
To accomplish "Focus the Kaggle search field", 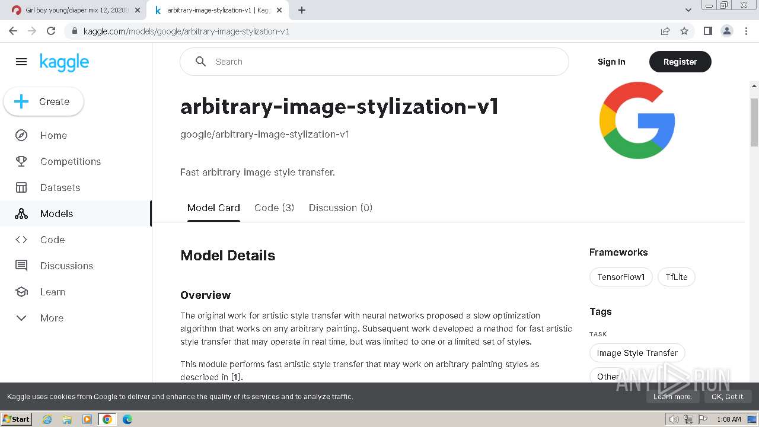I will coord(374,62).
